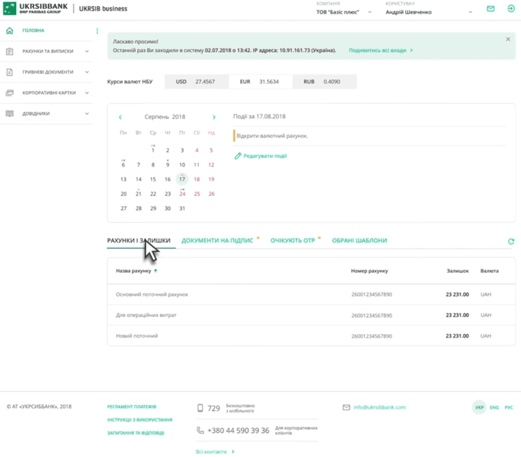Go to previous month in calendar
This screenshot has width=521, height=457.
point(120,118)
